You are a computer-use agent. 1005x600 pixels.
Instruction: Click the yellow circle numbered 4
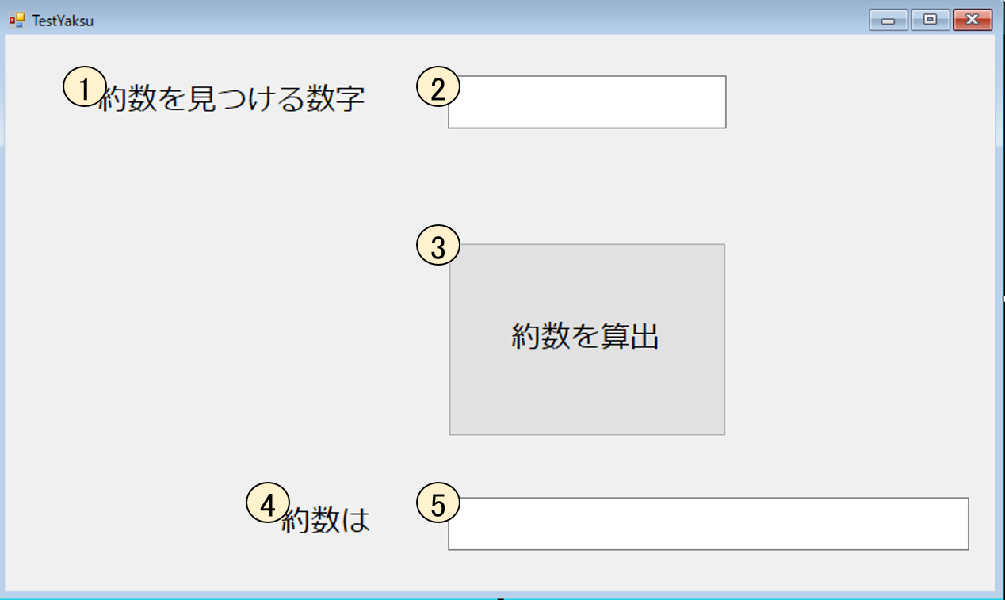point(269,503)
